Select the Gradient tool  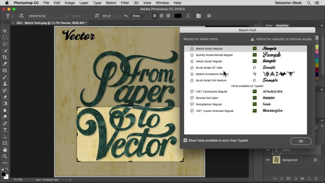tap(4, 103)
